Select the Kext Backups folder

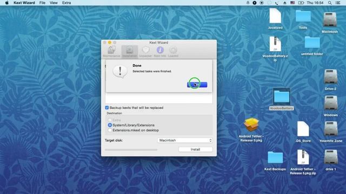(x=275, y=157)
